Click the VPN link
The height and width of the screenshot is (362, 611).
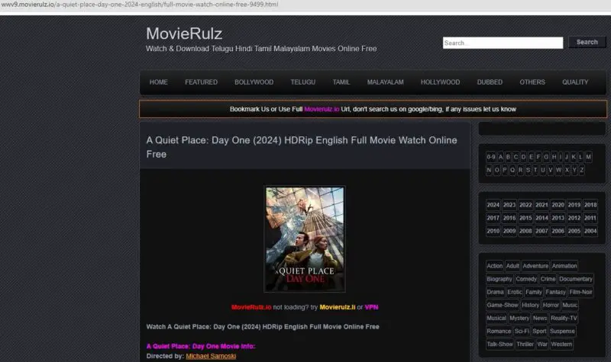pyautogui.click(x=371, y=307)
